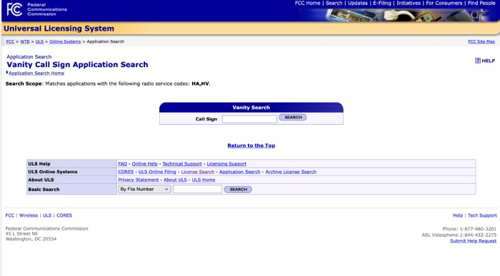500x276 pixels.
Task: Open Find People in top navigation
Action: [x=481, y=3]
